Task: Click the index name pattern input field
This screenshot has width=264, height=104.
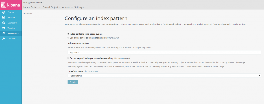Action: click(x=164, y=52)
